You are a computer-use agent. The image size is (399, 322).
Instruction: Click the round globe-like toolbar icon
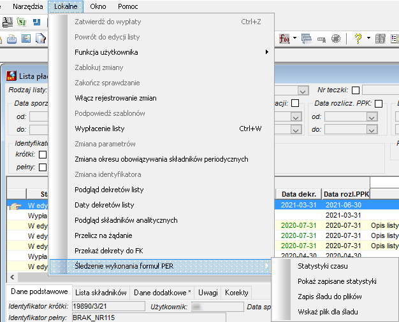(336, 39)
